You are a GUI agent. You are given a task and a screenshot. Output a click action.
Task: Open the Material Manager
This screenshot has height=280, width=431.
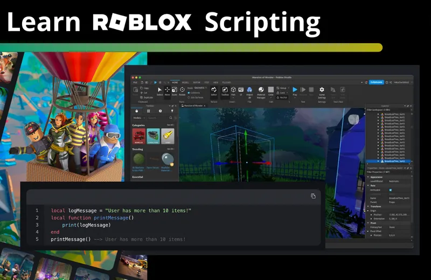[x=261, y=92]
